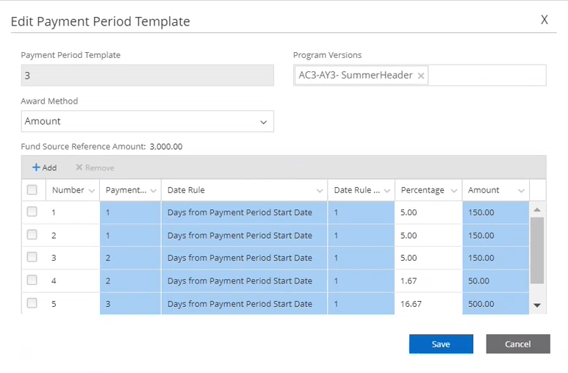Image resolution: width=568 pixels, height=373 pixels.
Task: Open the Percentage column header menu
Action: click(x=454, y=191)
